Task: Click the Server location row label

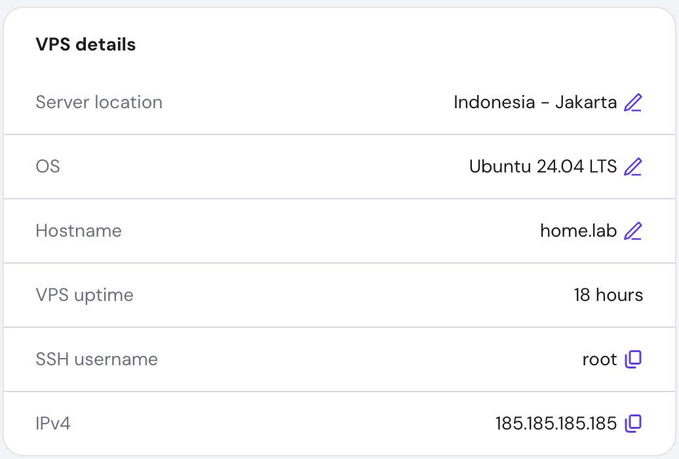Action: [99, 102]
